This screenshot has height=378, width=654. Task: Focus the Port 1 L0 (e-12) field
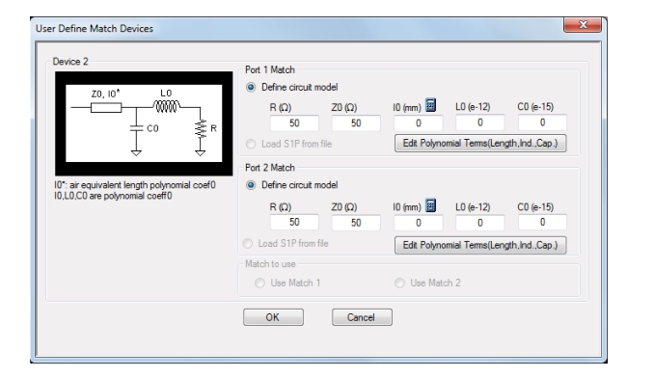(480, 122)
